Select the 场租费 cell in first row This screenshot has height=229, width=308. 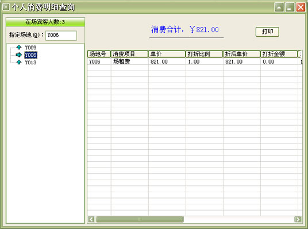(130, 61)
